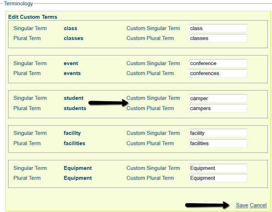Click 'Custom Singular Term' label in student row
272x212 pixels.
pyautogui.click(x=153, y=98)
